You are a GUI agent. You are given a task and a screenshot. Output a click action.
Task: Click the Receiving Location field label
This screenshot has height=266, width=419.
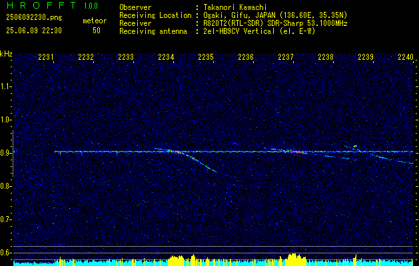pos(155,15)
